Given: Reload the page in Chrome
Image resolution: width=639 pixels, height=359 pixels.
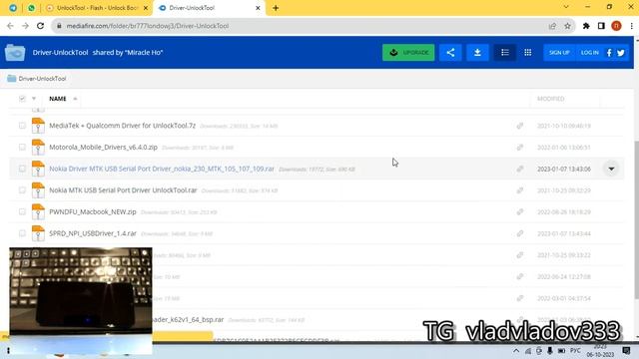Looking at the screenshot, I should (40, 26).
